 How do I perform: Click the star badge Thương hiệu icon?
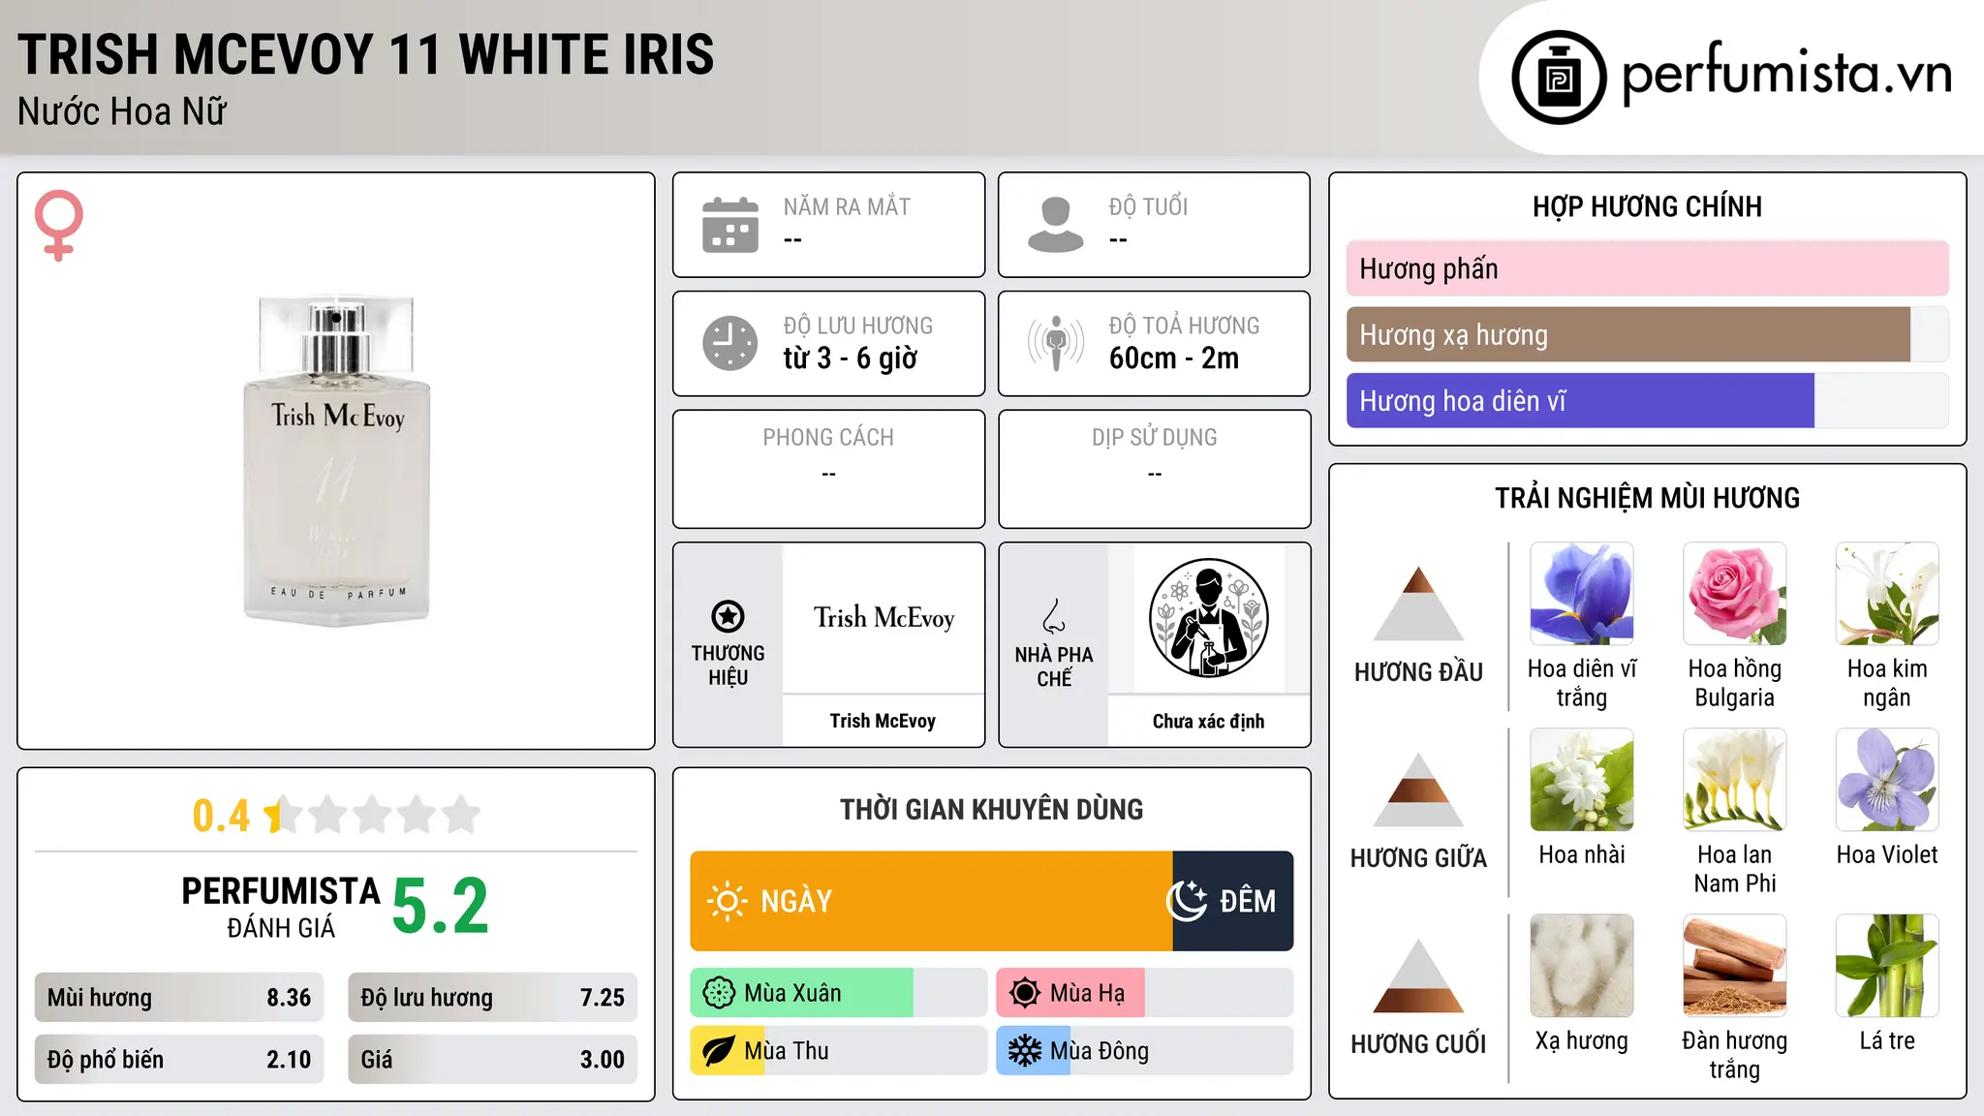coord(728,615)
